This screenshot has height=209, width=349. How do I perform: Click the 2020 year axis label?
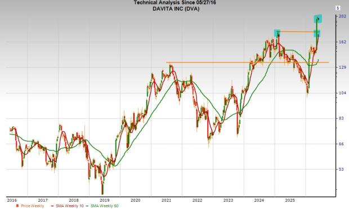pyautogui.click(x=135, y=200)
